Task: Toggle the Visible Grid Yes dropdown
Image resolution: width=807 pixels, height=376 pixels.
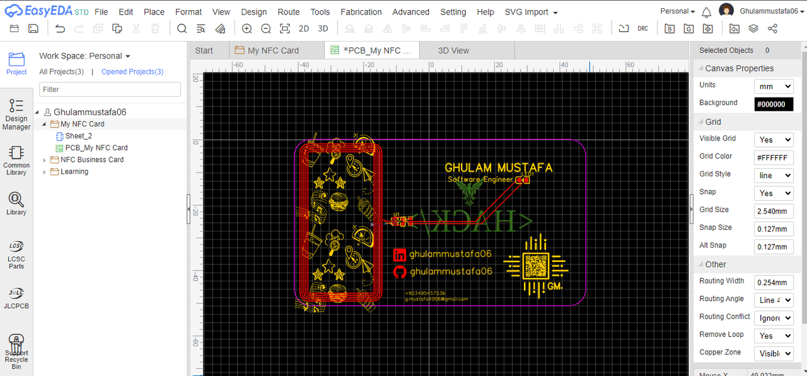Action: click(774, 140)
